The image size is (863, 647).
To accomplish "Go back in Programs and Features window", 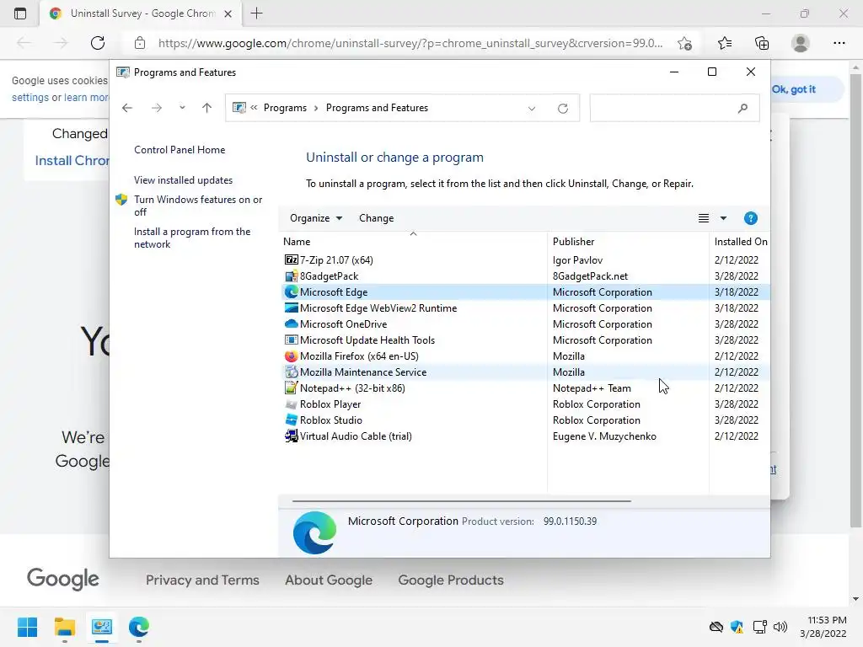I will click(x=127, y=108).
